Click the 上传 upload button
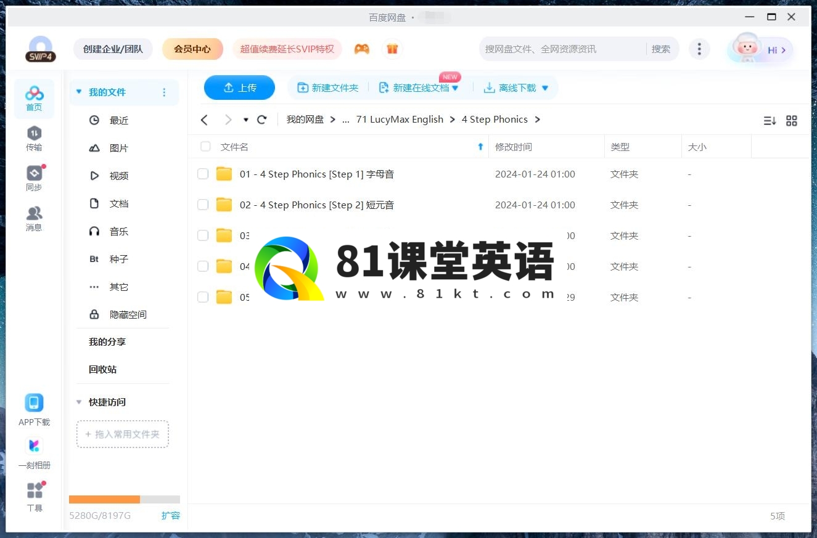This screenshot has width=817, height=538. coord(239,88)
